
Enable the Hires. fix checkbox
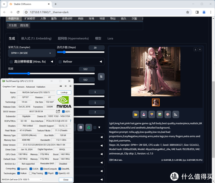tap(11, 62)
